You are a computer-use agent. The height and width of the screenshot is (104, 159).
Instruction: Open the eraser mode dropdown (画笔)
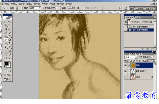pyautogui.click(x=35, y=8)
